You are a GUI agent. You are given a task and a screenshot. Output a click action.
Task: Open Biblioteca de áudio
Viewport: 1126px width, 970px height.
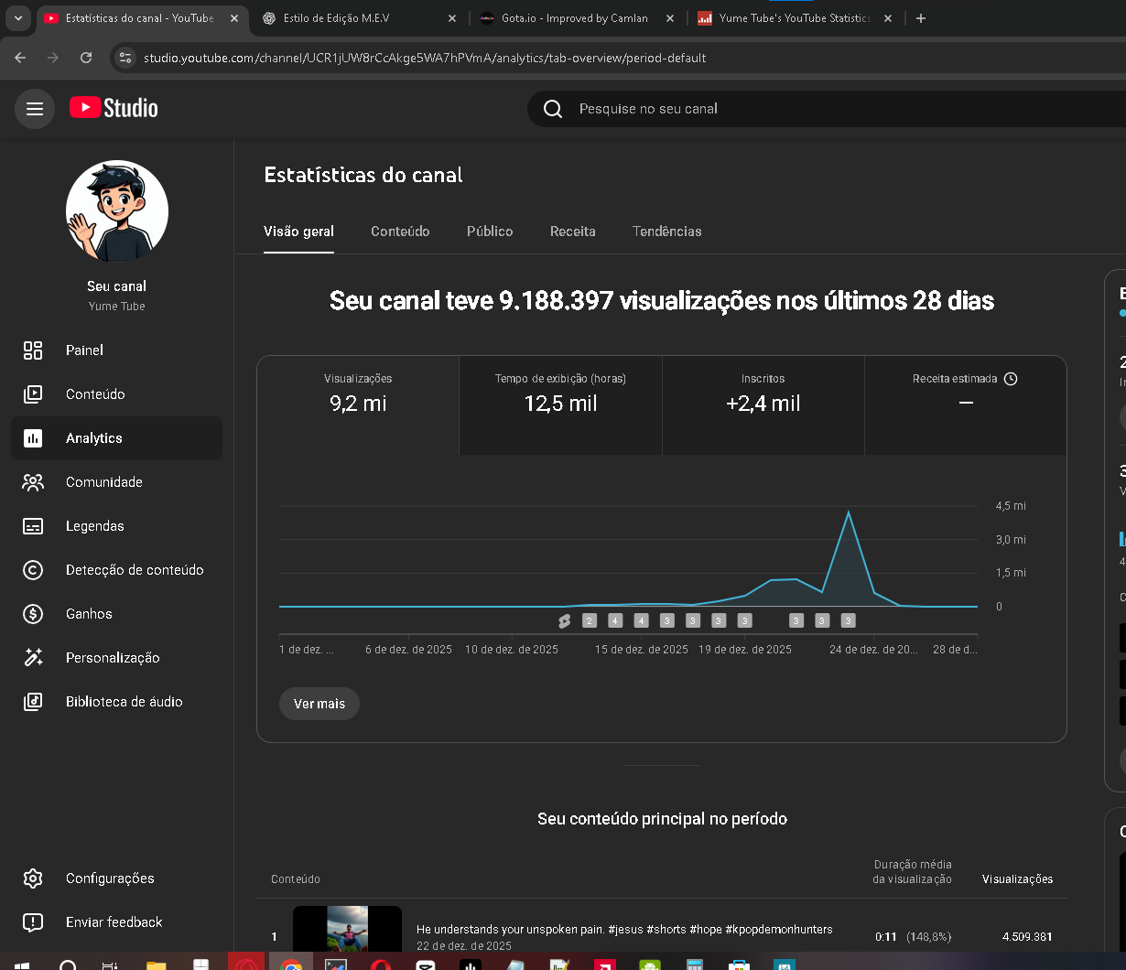coord(124,702)
